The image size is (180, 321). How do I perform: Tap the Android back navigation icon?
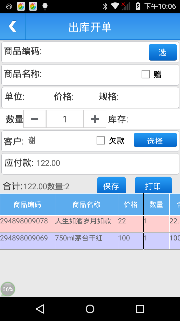[40, 309]
